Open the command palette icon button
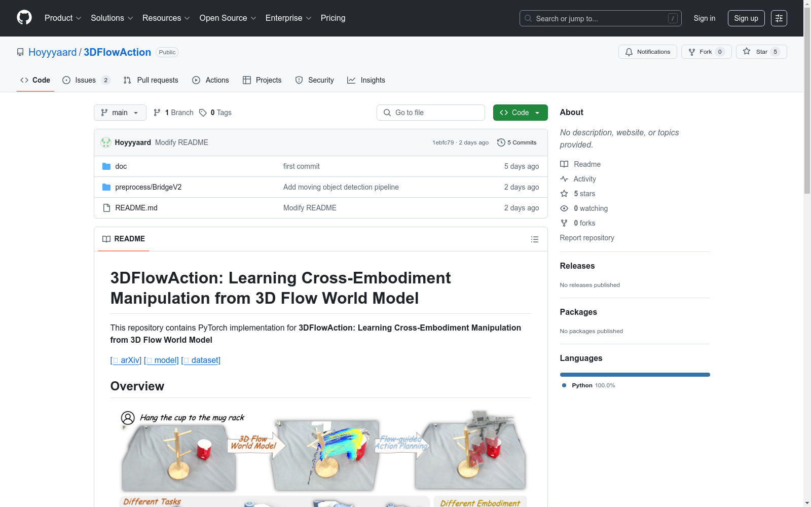Viewport: 811px width, 507px height. point(779,18)
